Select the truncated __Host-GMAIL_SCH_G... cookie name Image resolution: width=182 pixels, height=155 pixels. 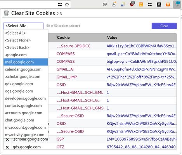(x=78, y=100)
